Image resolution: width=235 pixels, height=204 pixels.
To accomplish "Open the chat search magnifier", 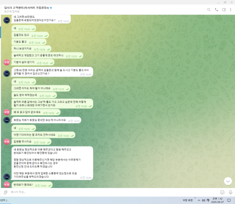I will pos(209,10).
